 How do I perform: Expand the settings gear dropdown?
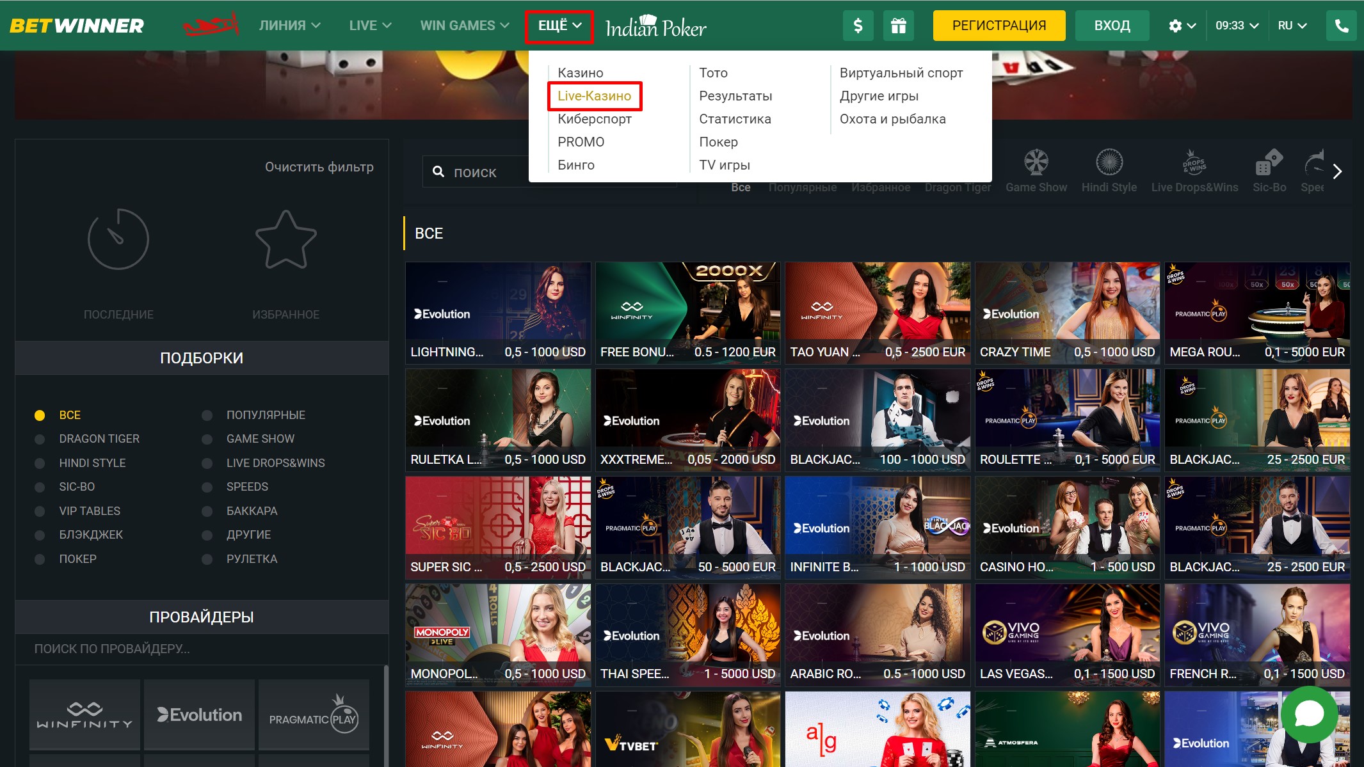1182,26
